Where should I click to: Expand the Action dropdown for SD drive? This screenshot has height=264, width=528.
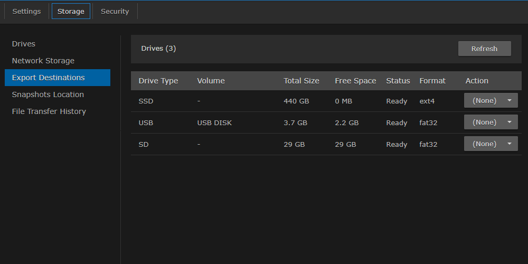(x=491, y=144)
